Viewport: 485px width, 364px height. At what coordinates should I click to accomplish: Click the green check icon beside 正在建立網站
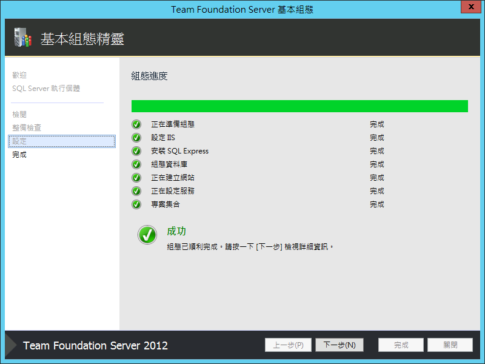(x=136, y=178)
